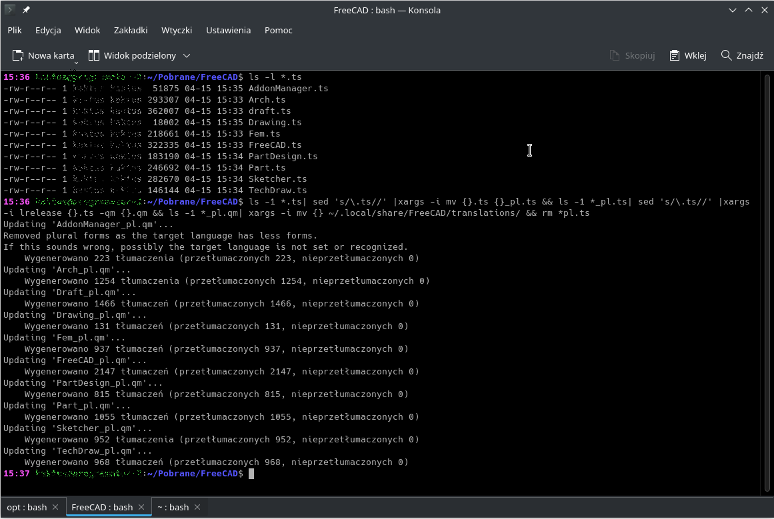Click the 'If this sounds wrong' message line
Screen dimensions: 774x519
(206, 247)
